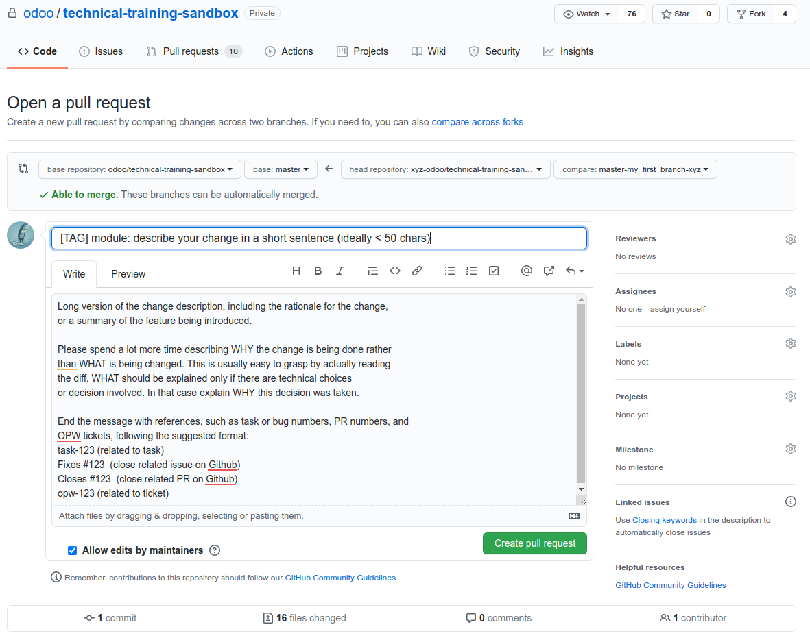This screenshot has height=640, width=810.
Task: Open the base repository dropdown
Action: [x=139, y=169]
